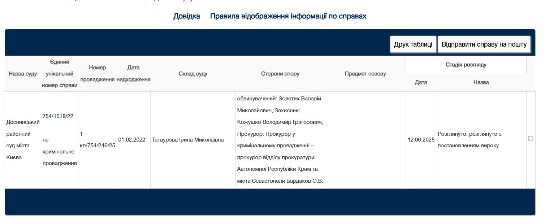Click the Склад суду column header
The height and width of the screenshot is (221, 545).
(193, 74)
